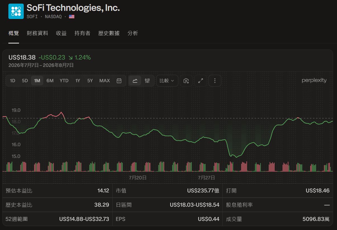Switch to the 概覽 overview tab
This screenshot has width=337, height=230.
pyautogui.click(x=14, y=33)
